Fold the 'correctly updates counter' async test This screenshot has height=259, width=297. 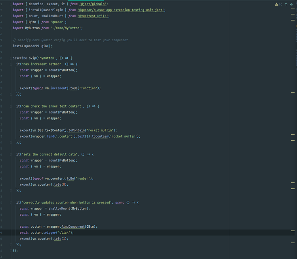(11, 203)
